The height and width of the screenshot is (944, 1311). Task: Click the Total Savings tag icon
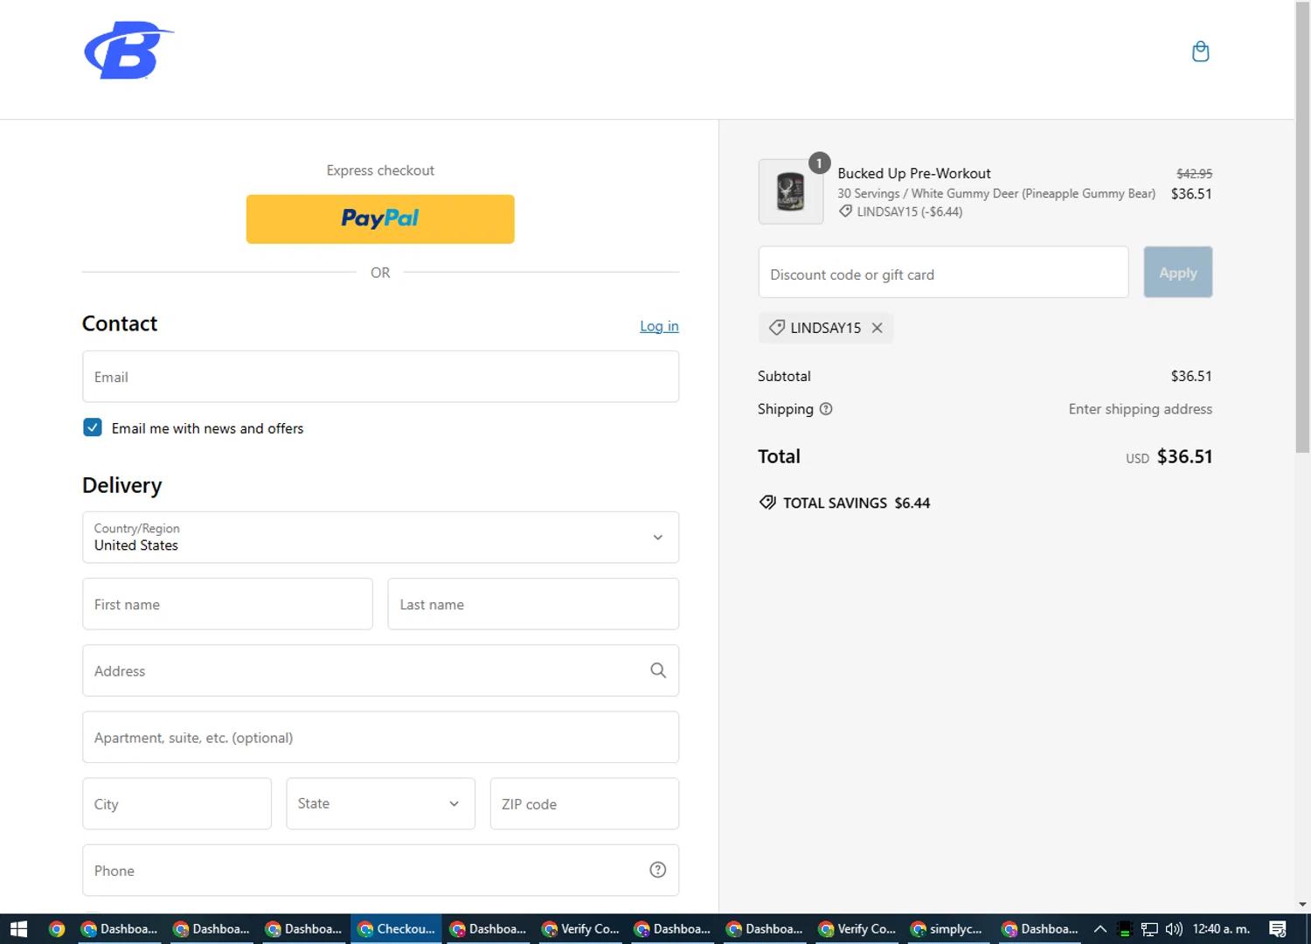767,503
